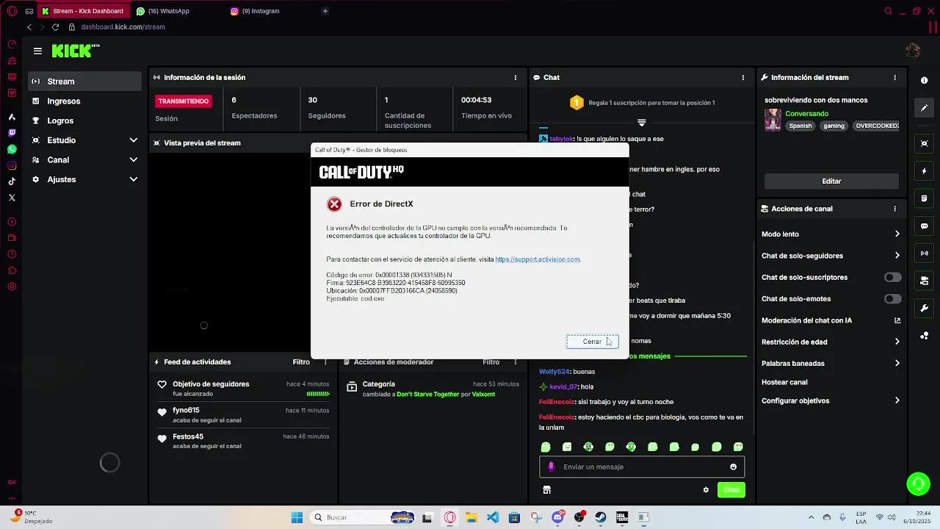Viewport: 940px width, 529px height.
Task: Click the broadcast signal icon on right rail
Action: 925,253
